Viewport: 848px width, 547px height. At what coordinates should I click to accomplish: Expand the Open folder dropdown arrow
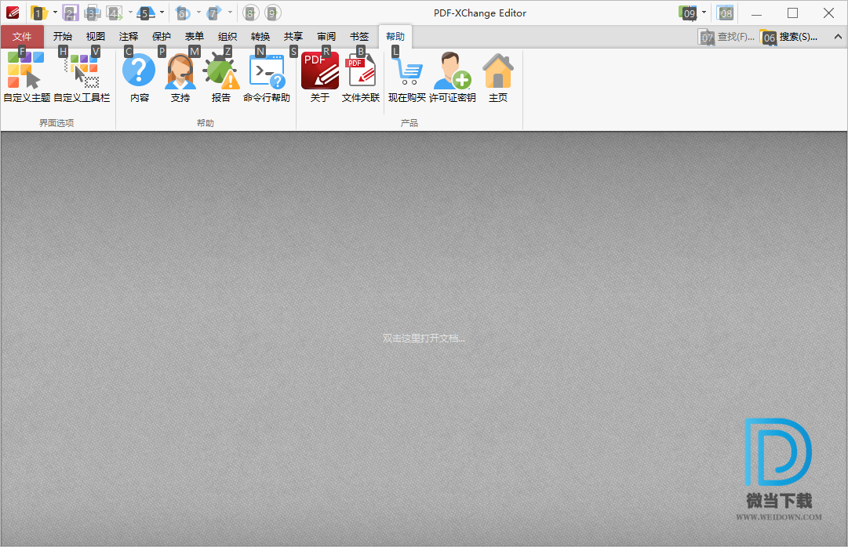(55, 13)
